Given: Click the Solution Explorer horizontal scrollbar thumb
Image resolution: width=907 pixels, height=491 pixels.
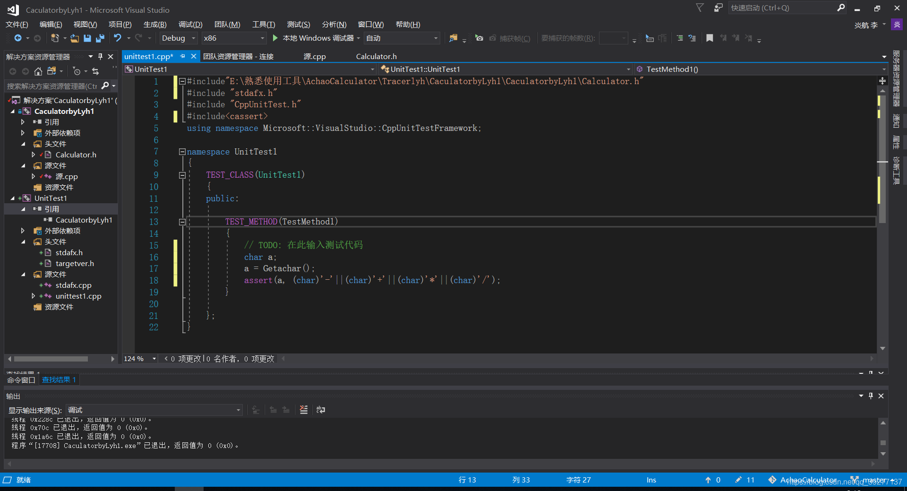Looking at the screenshot, I should click(x=51, y=359).
